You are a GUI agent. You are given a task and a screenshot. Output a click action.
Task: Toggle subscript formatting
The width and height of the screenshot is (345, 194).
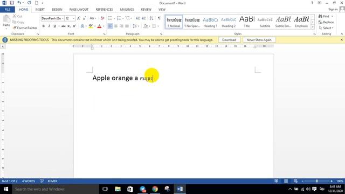(x=69, y=26)
